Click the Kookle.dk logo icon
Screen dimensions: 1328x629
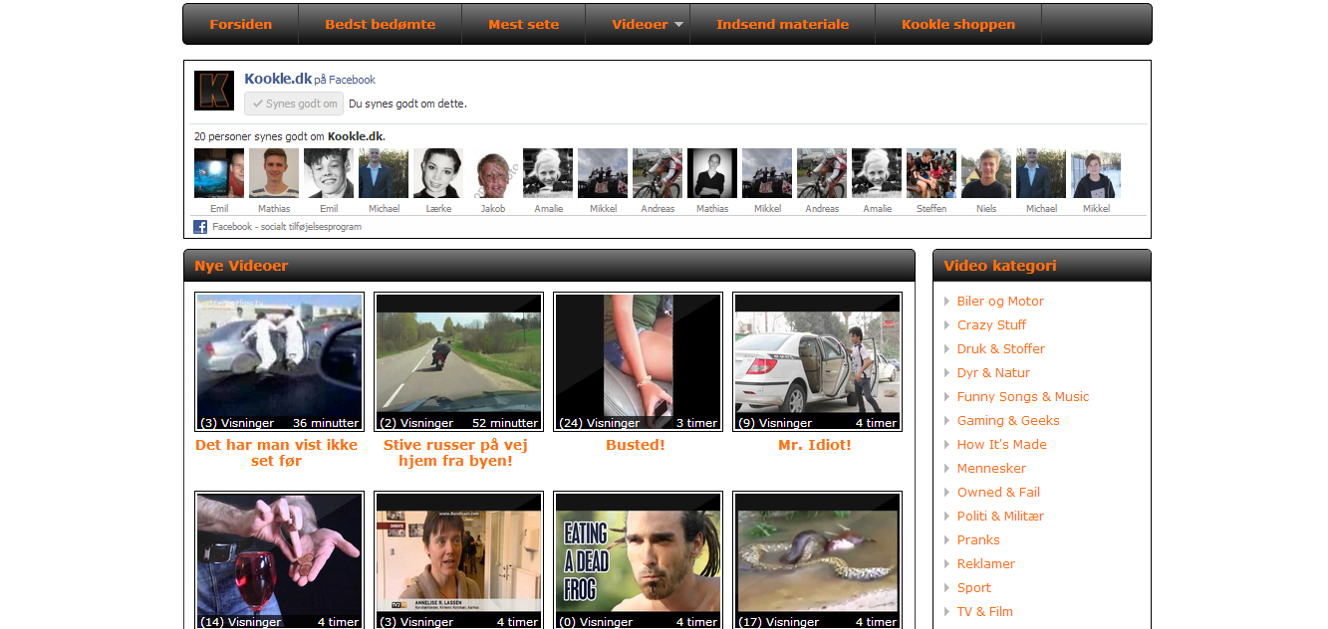214,91
